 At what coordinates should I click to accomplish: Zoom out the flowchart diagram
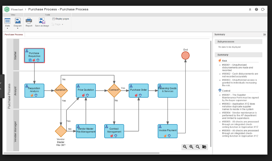(x=185, y=147)
